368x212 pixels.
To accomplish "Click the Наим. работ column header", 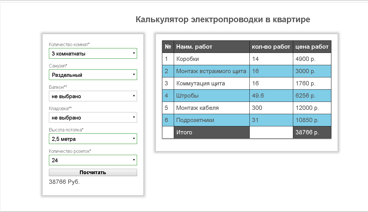I will point(211,47).
